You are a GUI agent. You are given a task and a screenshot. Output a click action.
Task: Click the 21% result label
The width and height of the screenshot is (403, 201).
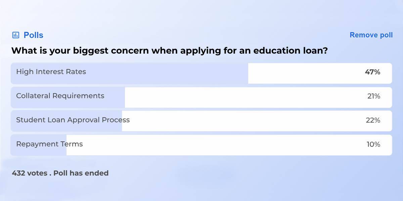coord(374,96)
